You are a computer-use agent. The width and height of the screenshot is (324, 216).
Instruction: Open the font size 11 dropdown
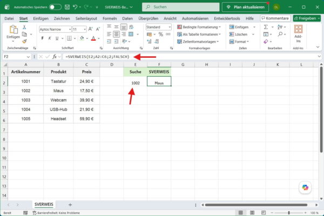click(85, 29)
